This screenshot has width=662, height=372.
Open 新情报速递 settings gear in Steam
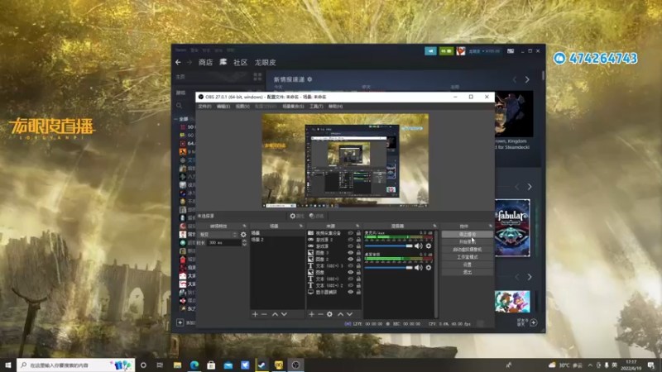(x=309, y=79)
